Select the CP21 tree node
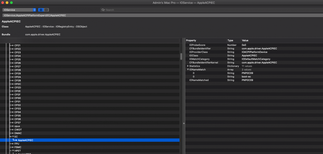Viewport: 323px width, 154px height. coord(17,45)
